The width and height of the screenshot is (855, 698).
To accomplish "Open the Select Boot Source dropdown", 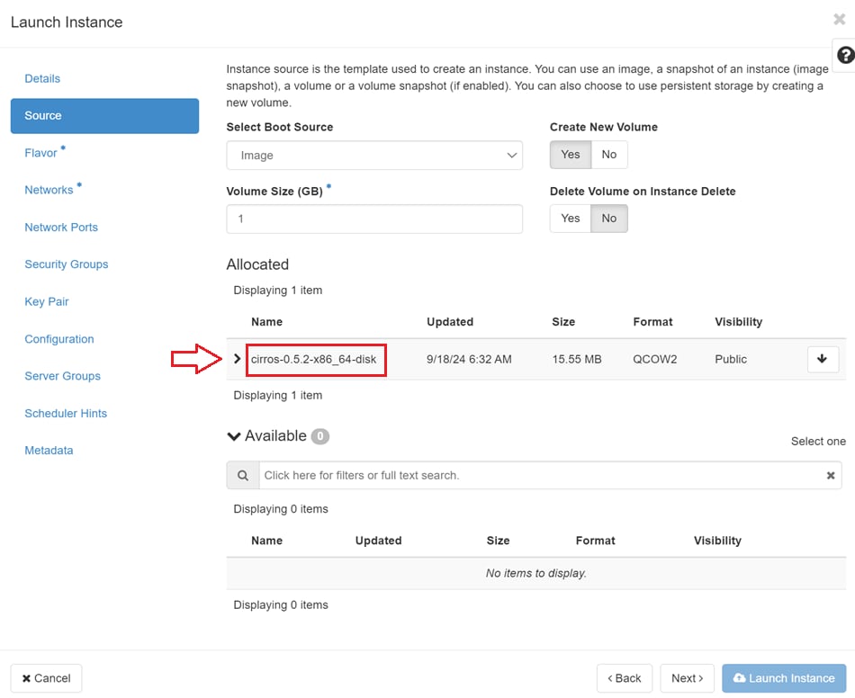I will 374,156.
